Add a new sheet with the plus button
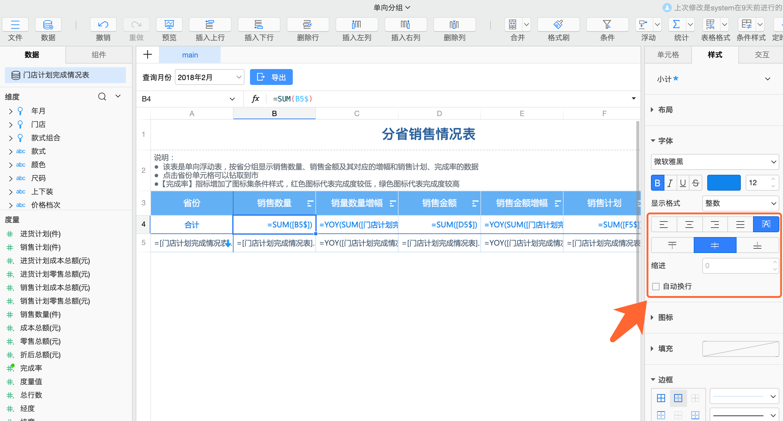This screenshot has width=783, height=421. tap(148, 54)
